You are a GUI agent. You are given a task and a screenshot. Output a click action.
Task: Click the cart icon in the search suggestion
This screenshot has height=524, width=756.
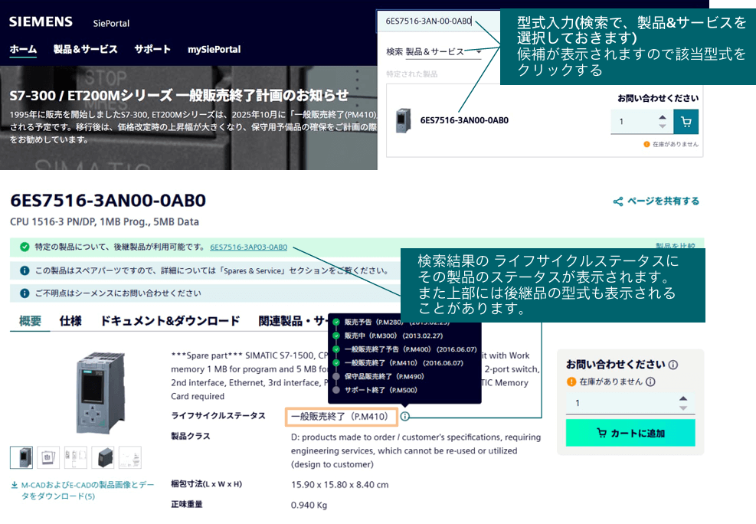pyautogui.click(x=686, y=121)
